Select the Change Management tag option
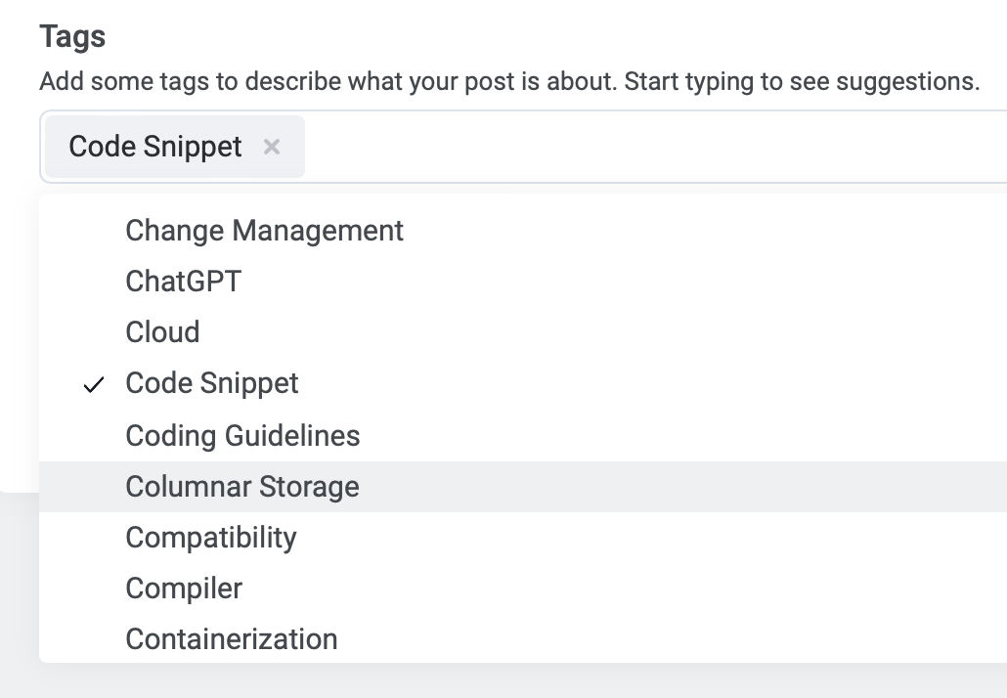The height and width of the screenshot is (698, 1007). (264, 231)
